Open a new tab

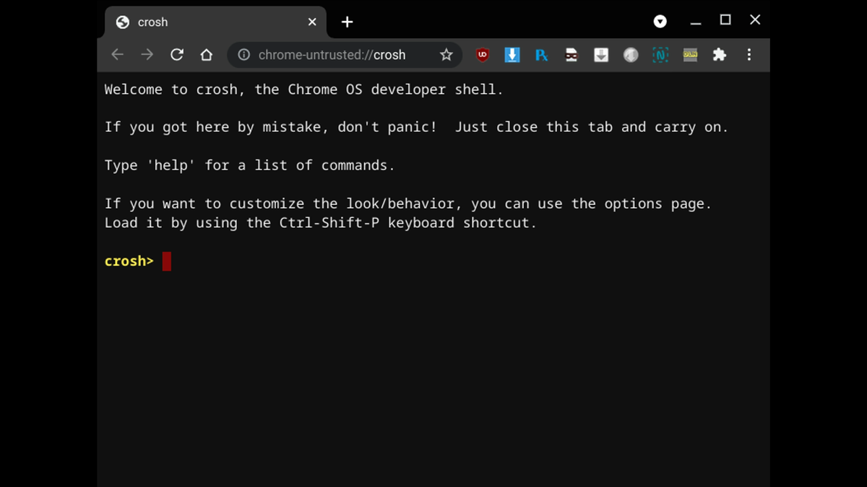(x=348, y=22)
